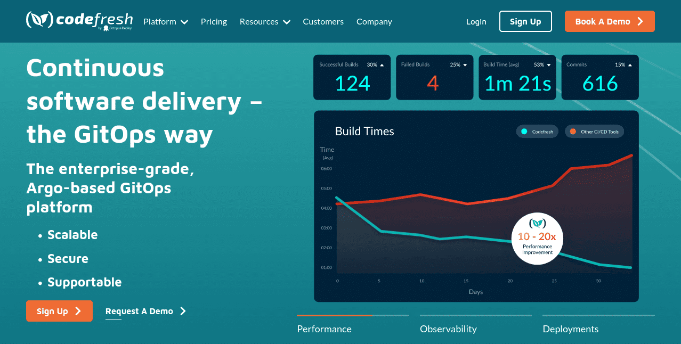Viewport: 681px width, 344px height.
Task: Switch to the Deployments tab
Action: [570, 329]
